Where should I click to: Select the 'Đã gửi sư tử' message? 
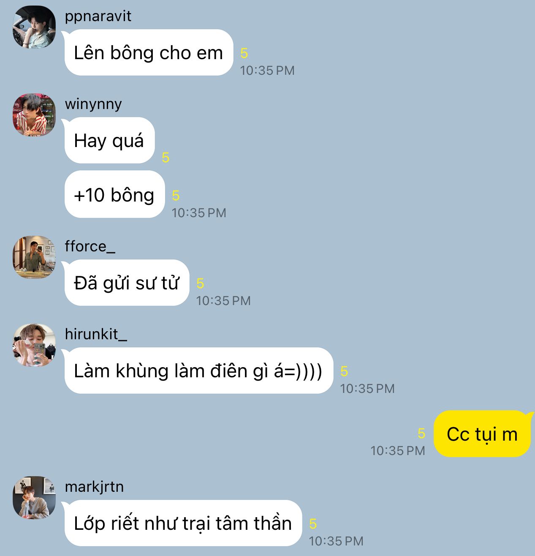(x=126, y=283)
